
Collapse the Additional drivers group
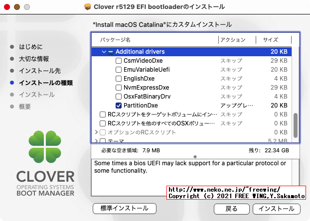click(104, 52)
